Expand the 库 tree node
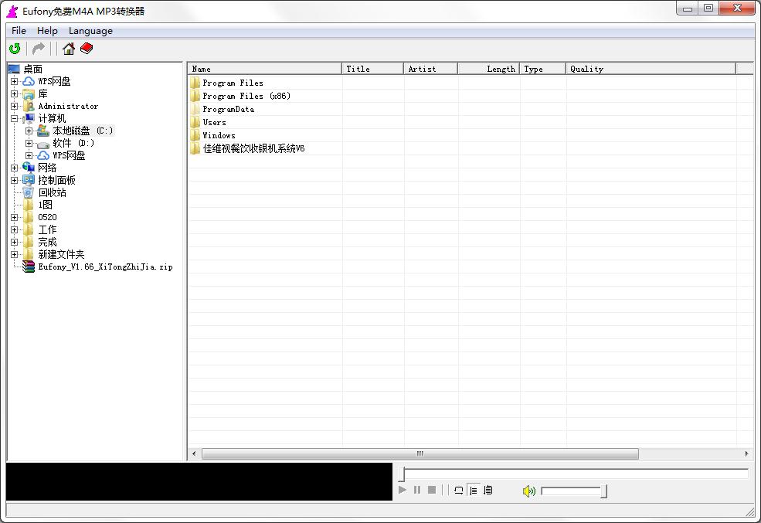Image resolution: width=761 pixels, height=523 pixels. coord(14,93)
